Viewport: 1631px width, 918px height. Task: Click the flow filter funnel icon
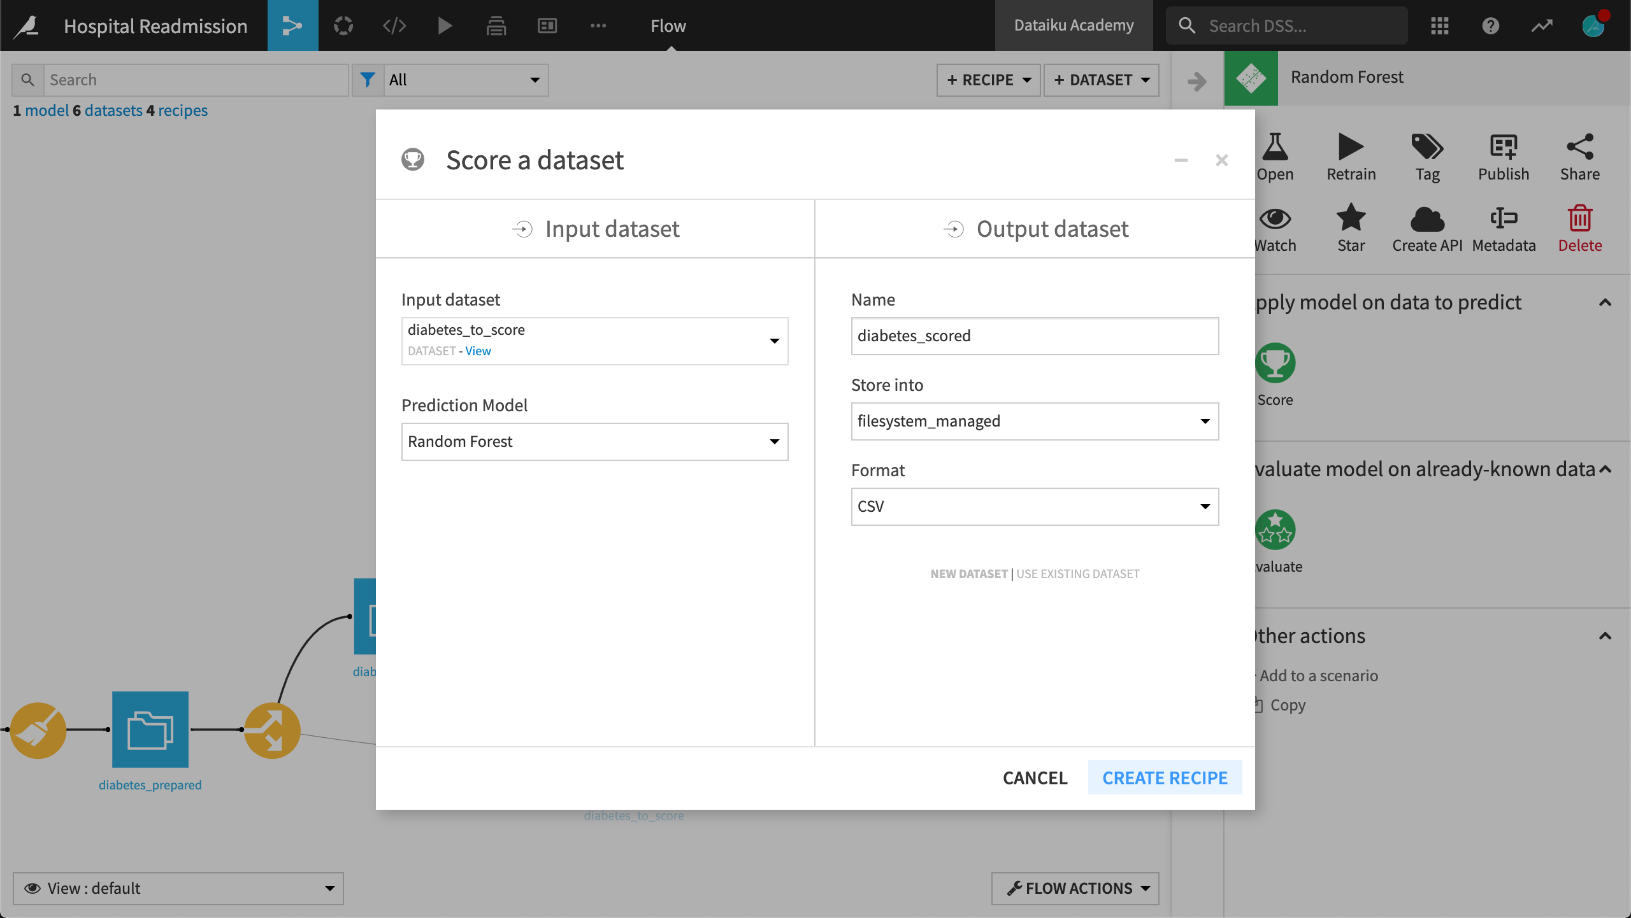(368, 80)
